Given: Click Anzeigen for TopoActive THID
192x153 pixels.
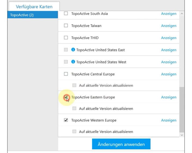Looking at the screenshot, I should click(169, 38).
